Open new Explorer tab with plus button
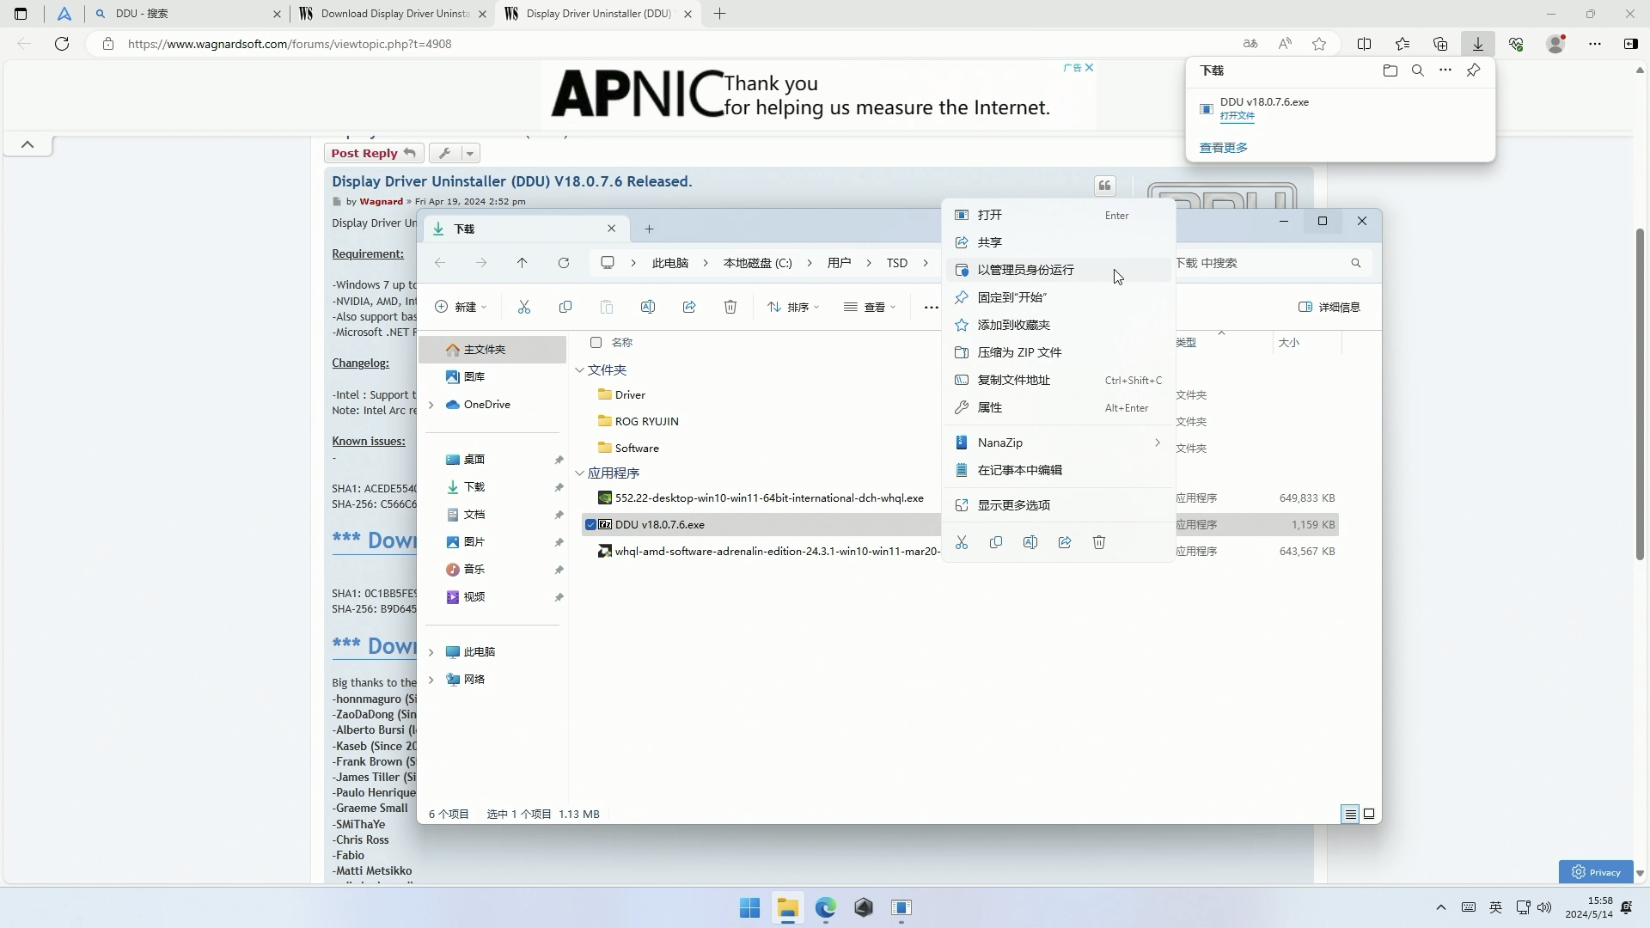This screenshot has width=1650, height=928. 649,229
